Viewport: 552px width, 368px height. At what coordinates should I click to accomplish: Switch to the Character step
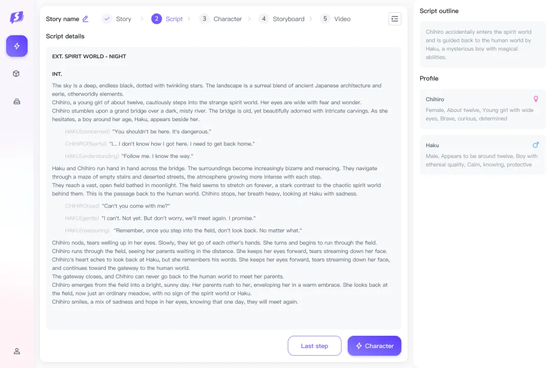click(221, 19)
